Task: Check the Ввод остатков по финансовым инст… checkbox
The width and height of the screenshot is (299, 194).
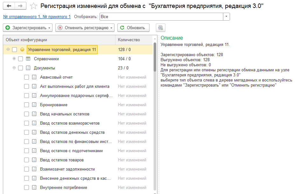Action: [26, 141]
